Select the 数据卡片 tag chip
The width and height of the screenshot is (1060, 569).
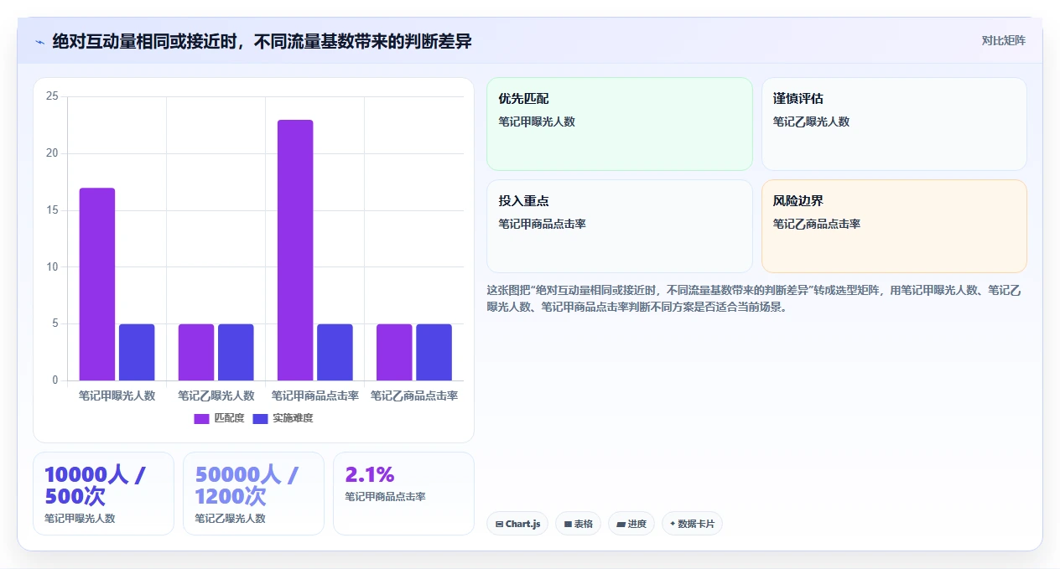(x=692, y=524)
